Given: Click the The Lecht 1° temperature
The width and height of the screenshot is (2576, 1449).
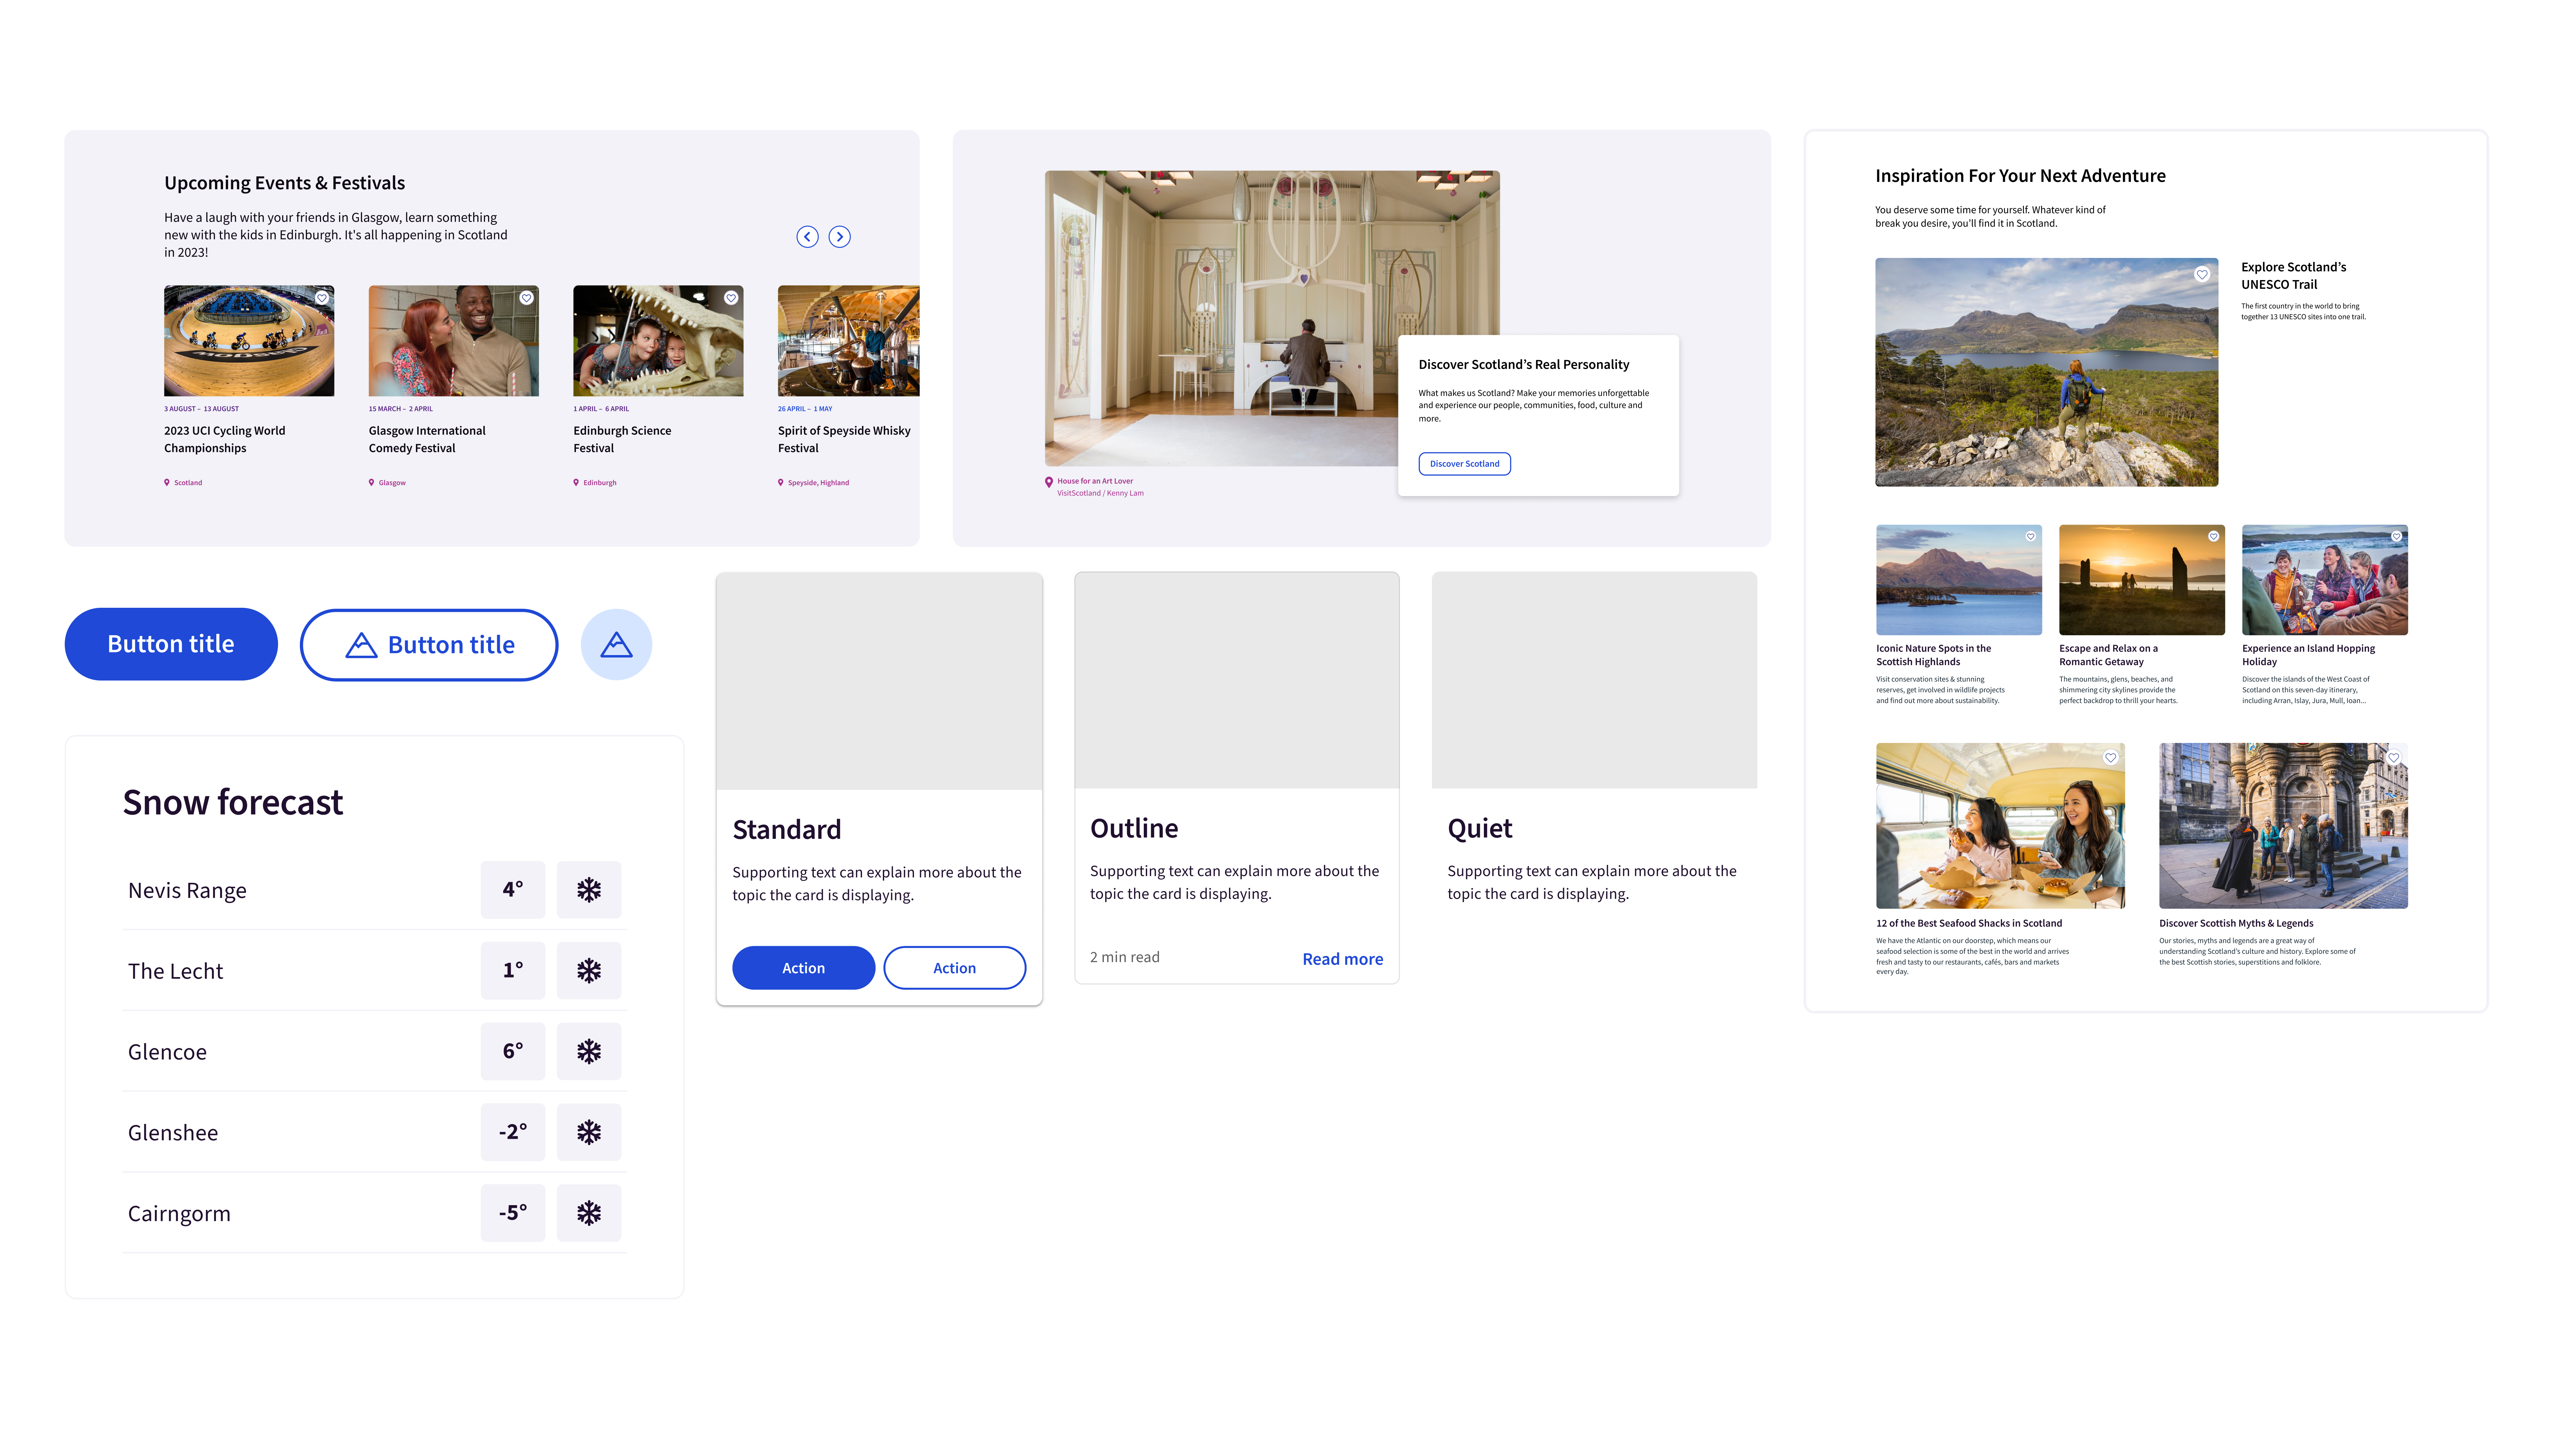Looking at the screenshot, I should point(513,970).
